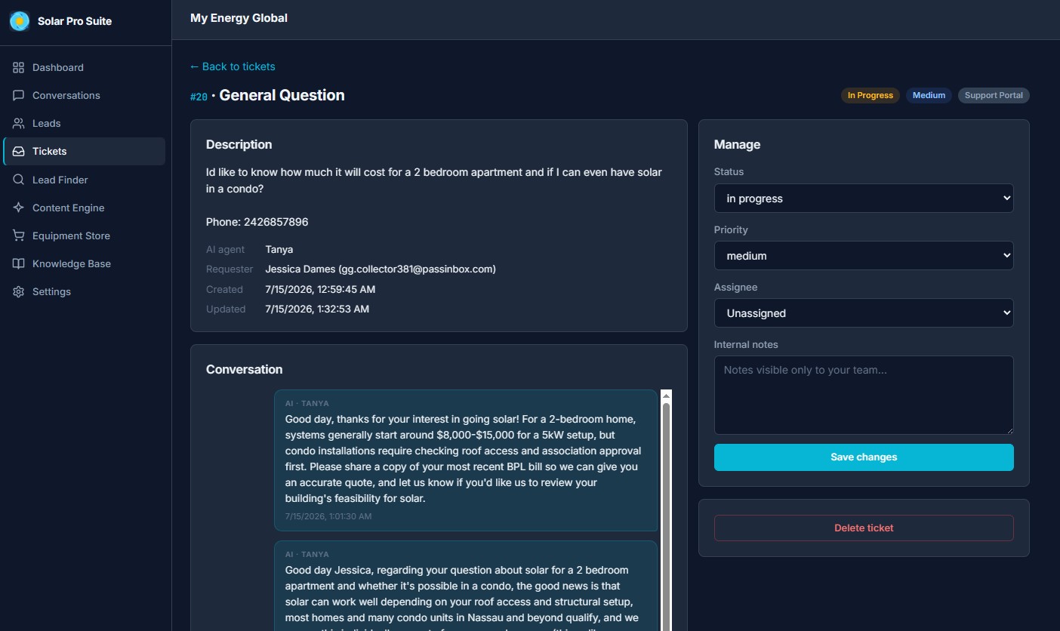Click the Equipment Store cart icon

19,235
